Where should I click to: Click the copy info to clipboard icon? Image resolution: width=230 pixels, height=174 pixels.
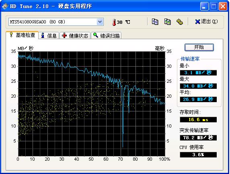[x=155, y=22]
